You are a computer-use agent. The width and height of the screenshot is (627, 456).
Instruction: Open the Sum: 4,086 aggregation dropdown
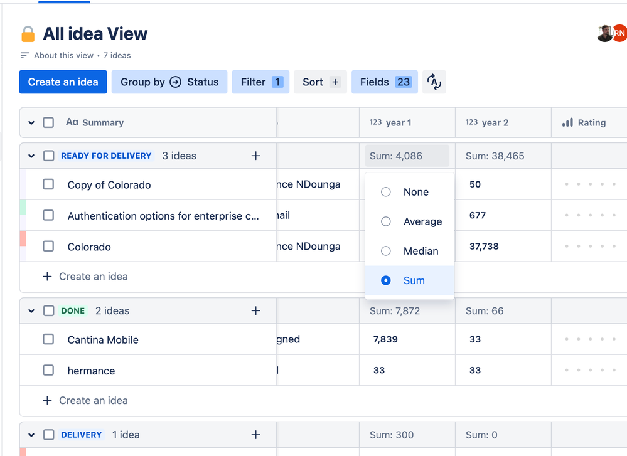point(407,156)
